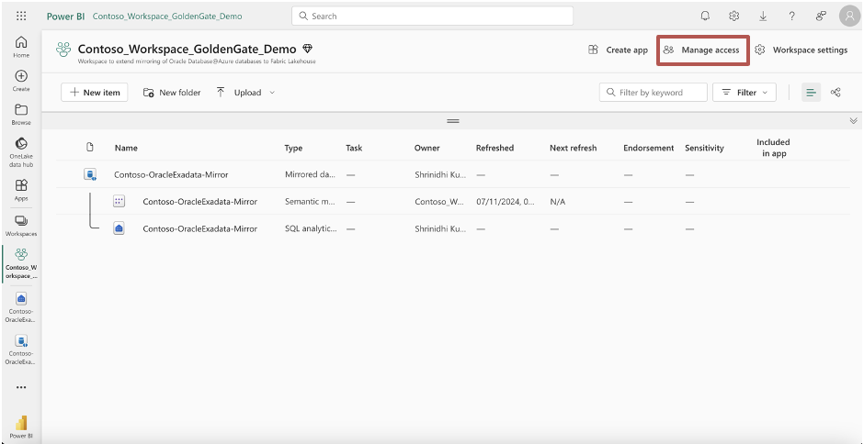Viewport: 864px width, 444px height.
Task: Open the app launcher waffle icon
Action: point(21,16)
